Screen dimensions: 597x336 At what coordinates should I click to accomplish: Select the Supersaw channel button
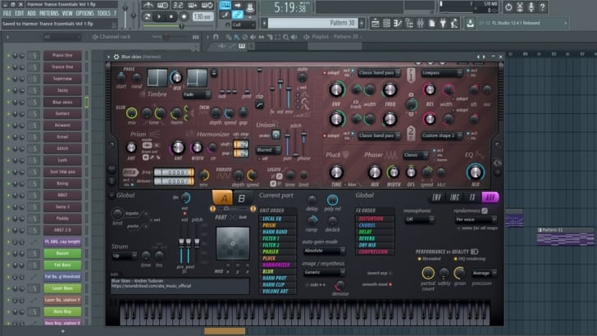(62, 79)
